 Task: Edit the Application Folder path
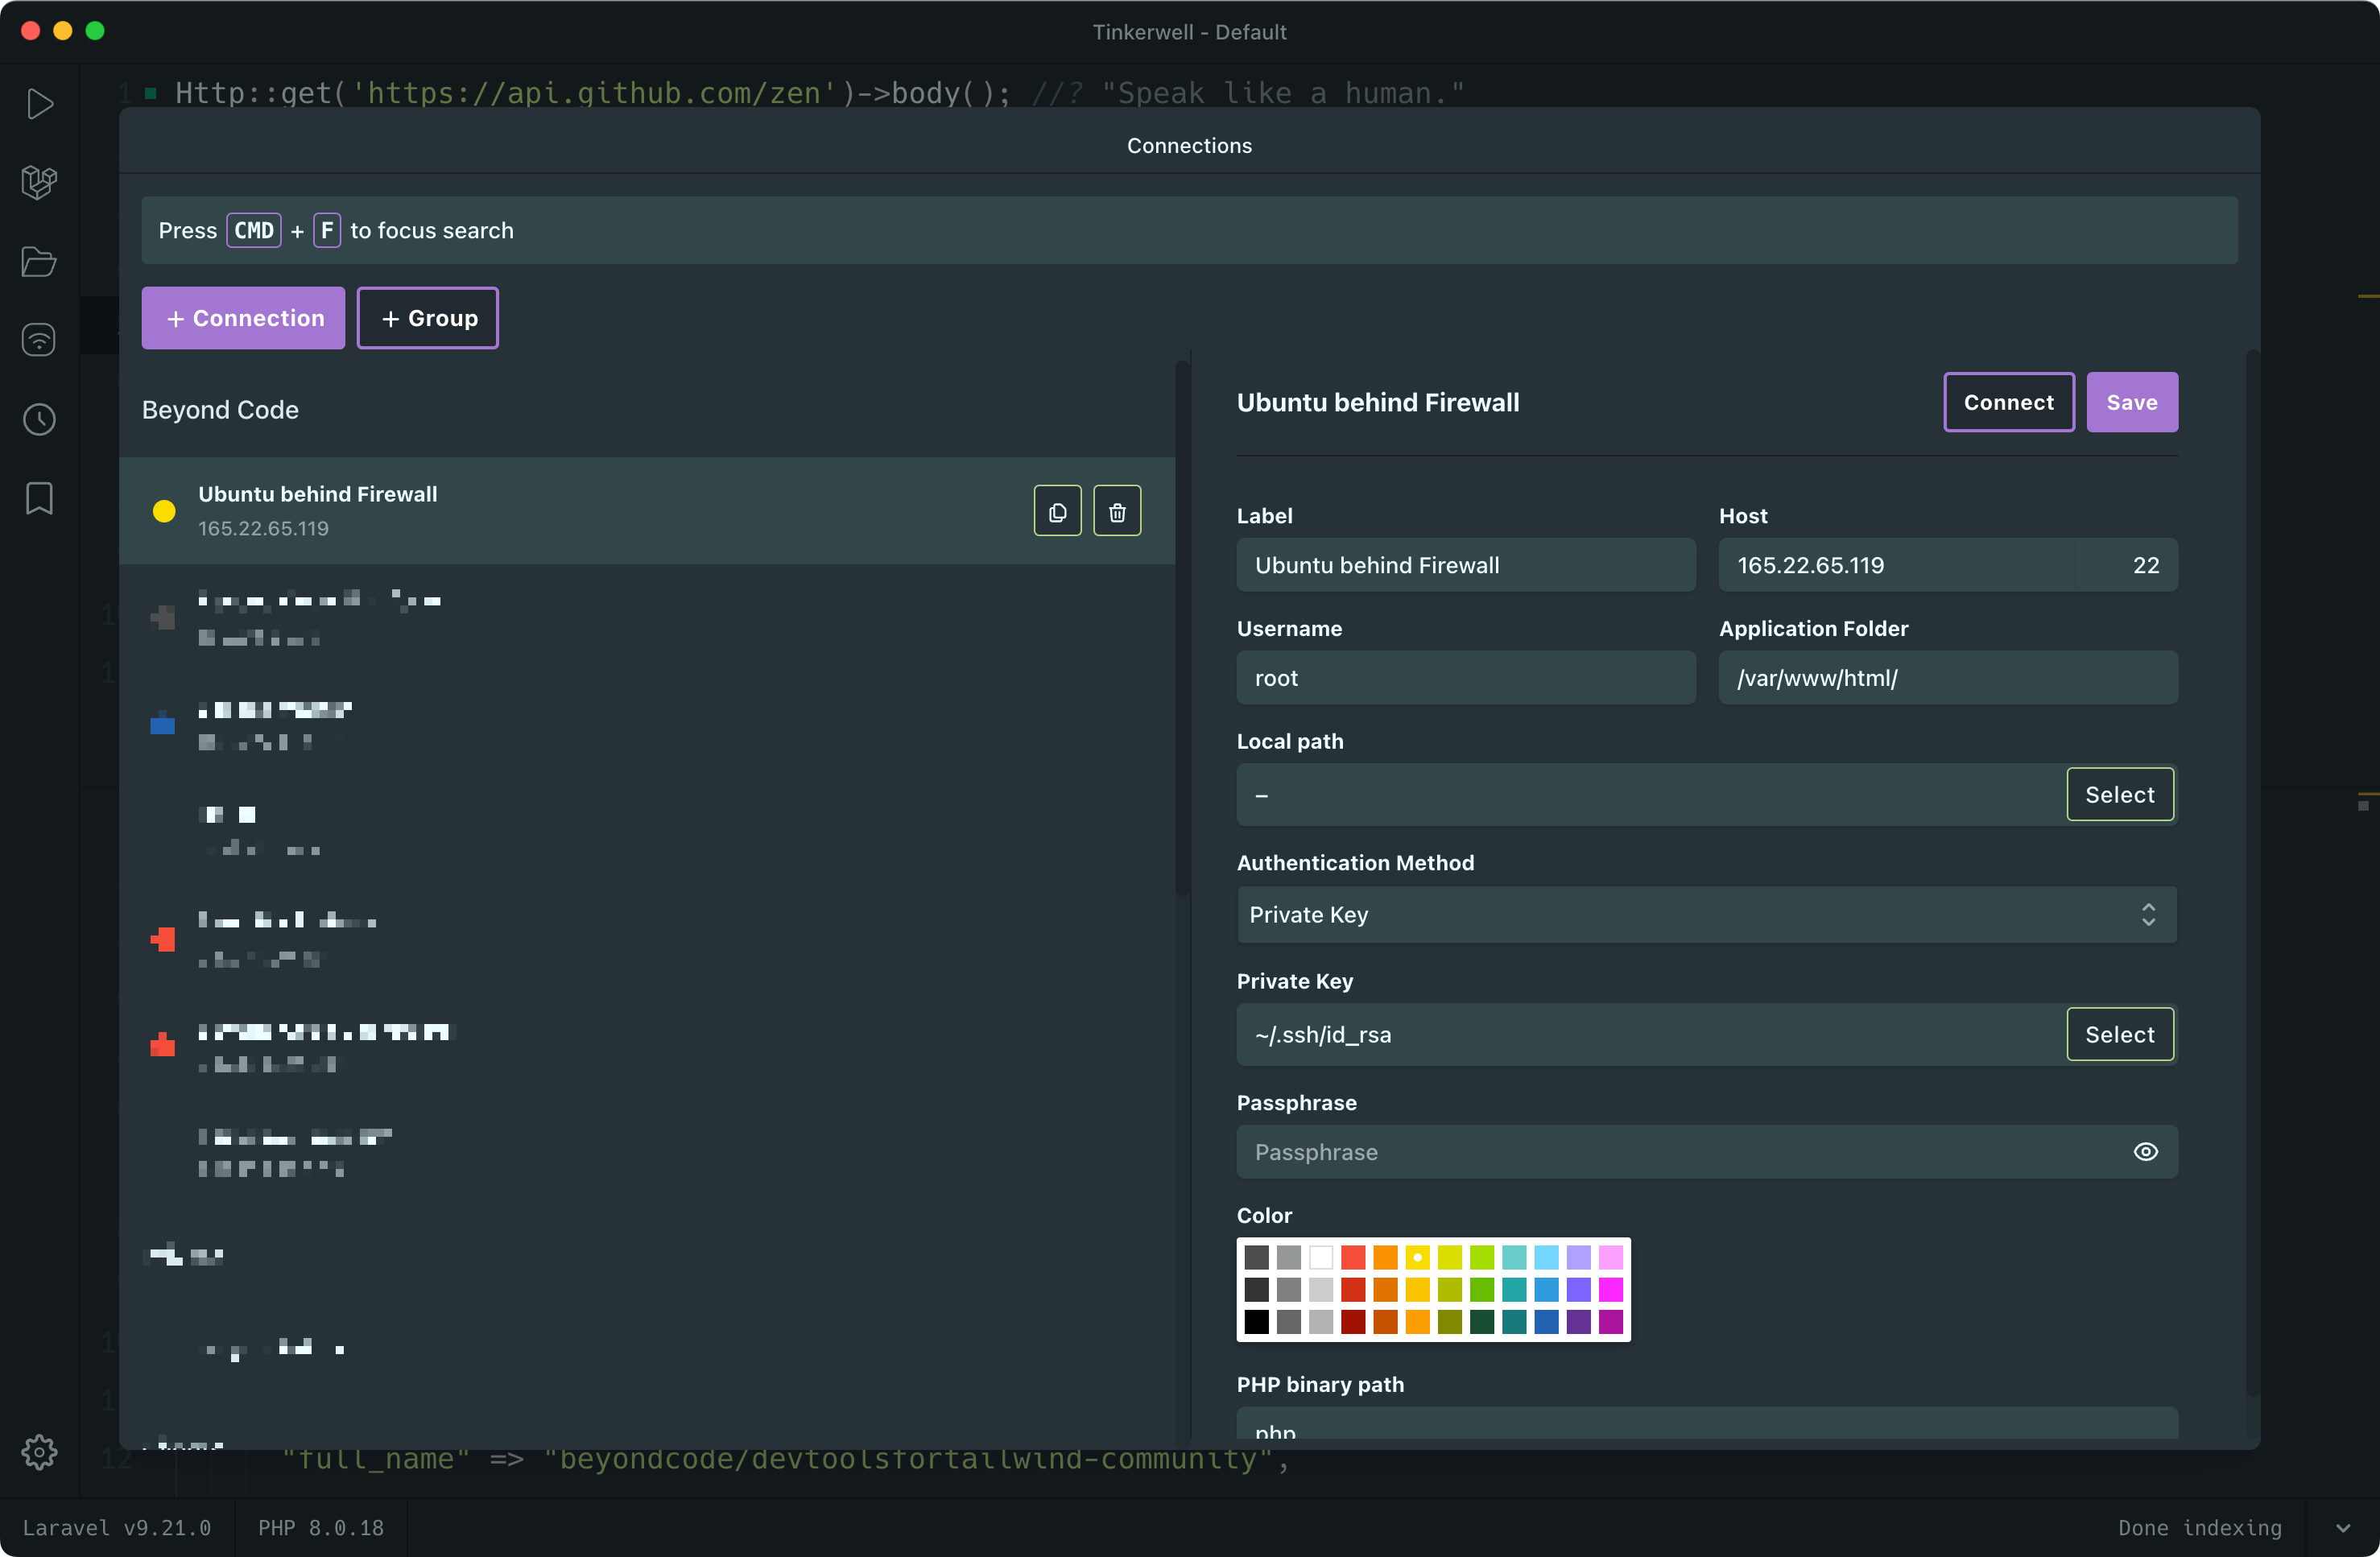point(1948,678)
